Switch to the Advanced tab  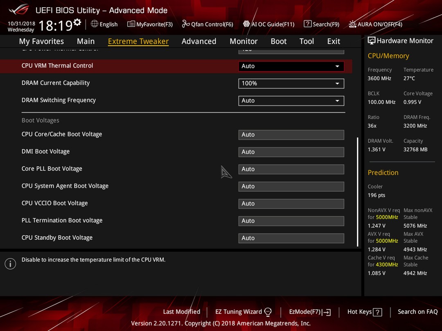[x=199, y=41]
